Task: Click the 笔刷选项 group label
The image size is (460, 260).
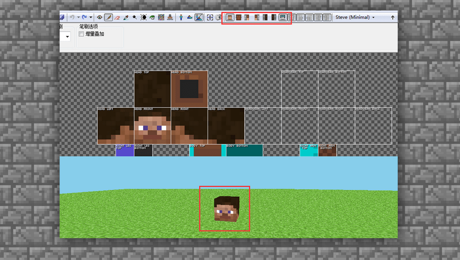Action: pos(89,27)
